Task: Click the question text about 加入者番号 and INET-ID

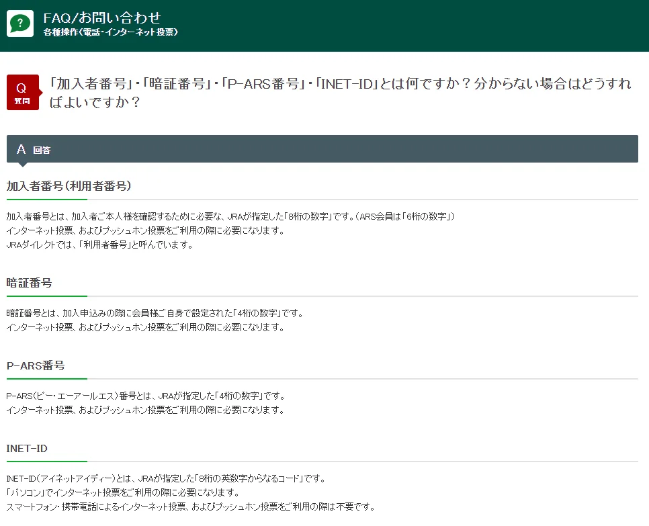Action: [x=340, y=92]
